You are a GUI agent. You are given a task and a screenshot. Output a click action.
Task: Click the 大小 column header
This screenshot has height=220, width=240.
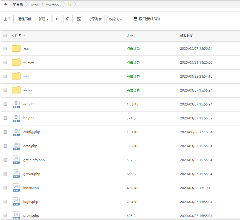coord(130,36)
